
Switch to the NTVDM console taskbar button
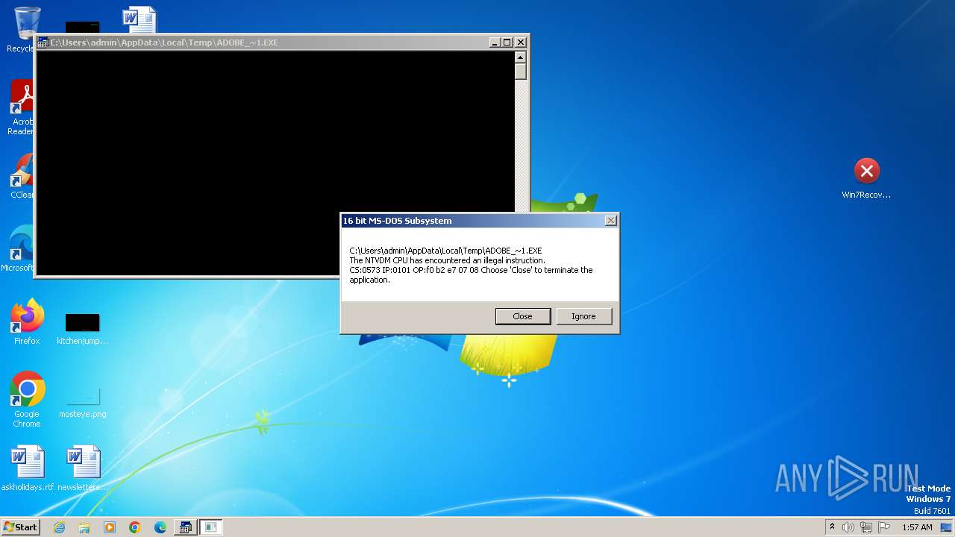184,527
